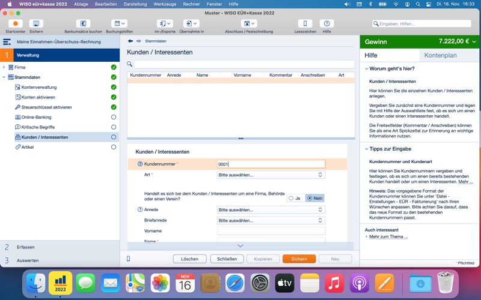Open the Ablage menu
This screenshot has height=300, width=481.
coord(81,4)
